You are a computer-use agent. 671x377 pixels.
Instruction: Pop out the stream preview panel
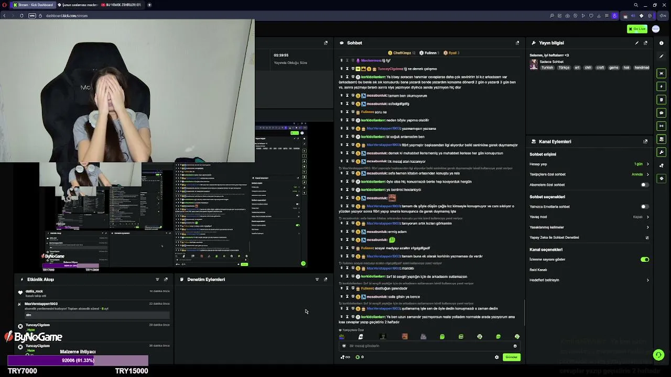click(x=326, y=43)
